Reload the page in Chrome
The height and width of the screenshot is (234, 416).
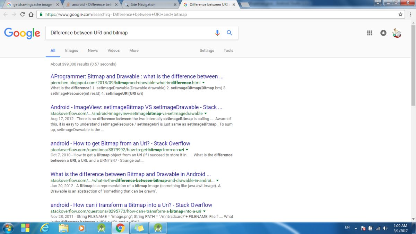click(x=23, y=15)
